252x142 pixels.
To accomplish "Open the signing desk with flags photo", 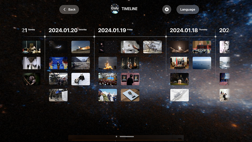I will coord(180,63).
